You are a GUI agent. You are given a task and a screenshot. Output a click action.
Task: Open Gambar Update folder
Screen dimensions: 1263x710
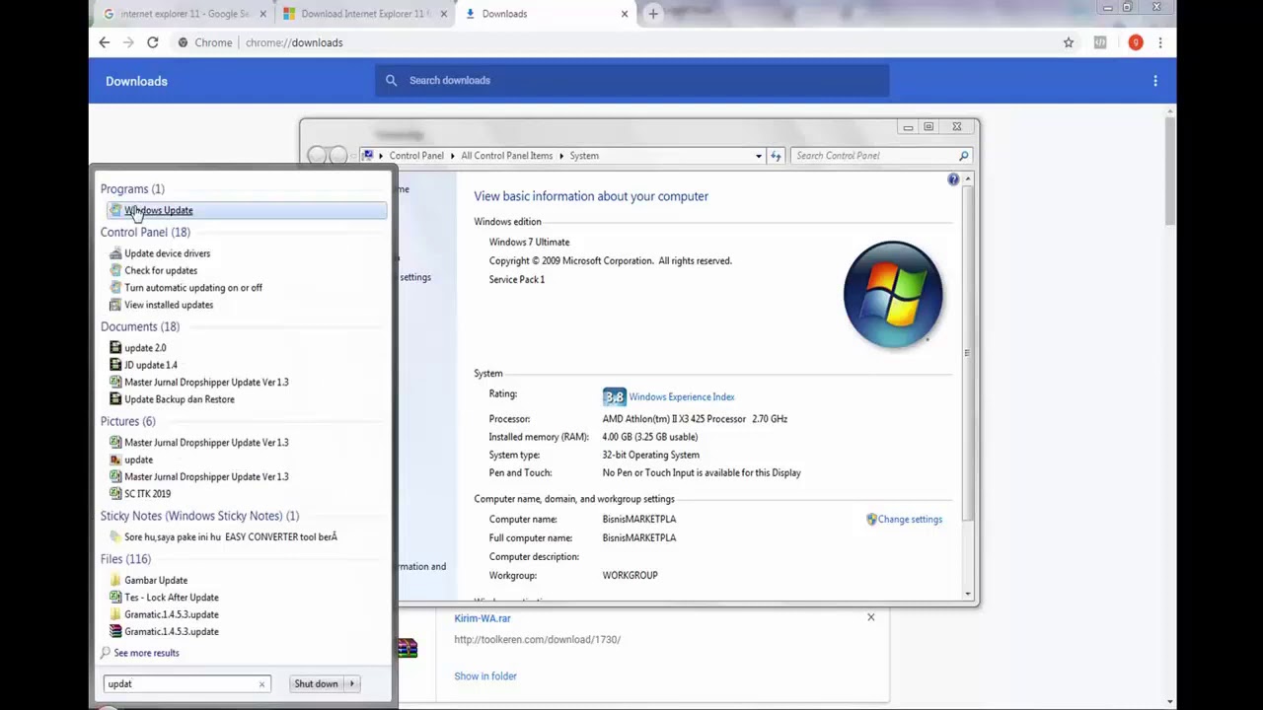156,581
